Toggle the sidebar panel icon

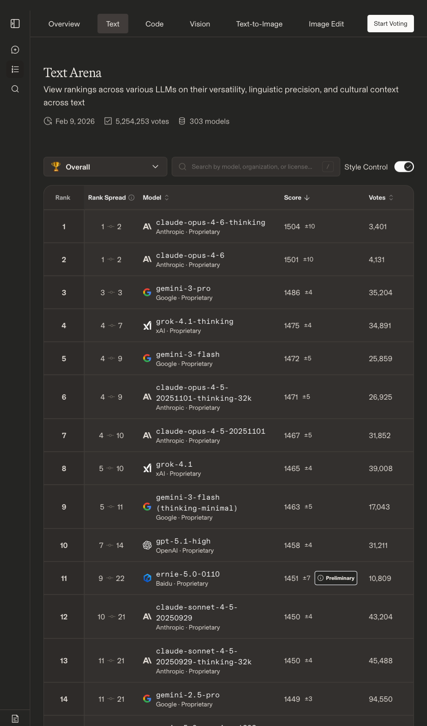pos(15,24)
